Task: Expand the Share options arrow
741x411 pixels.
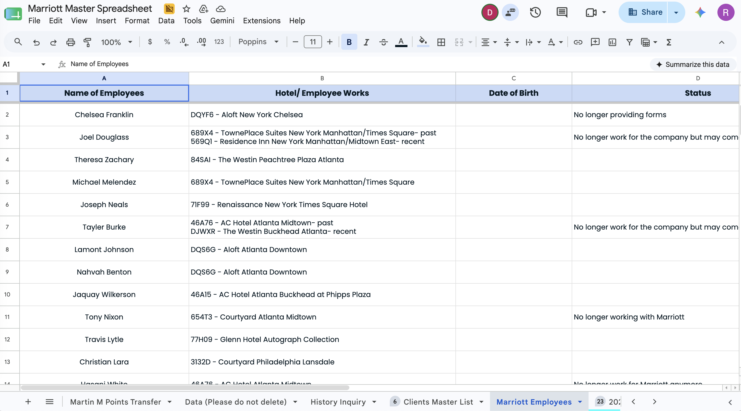Action: click(x=676, y=12)
